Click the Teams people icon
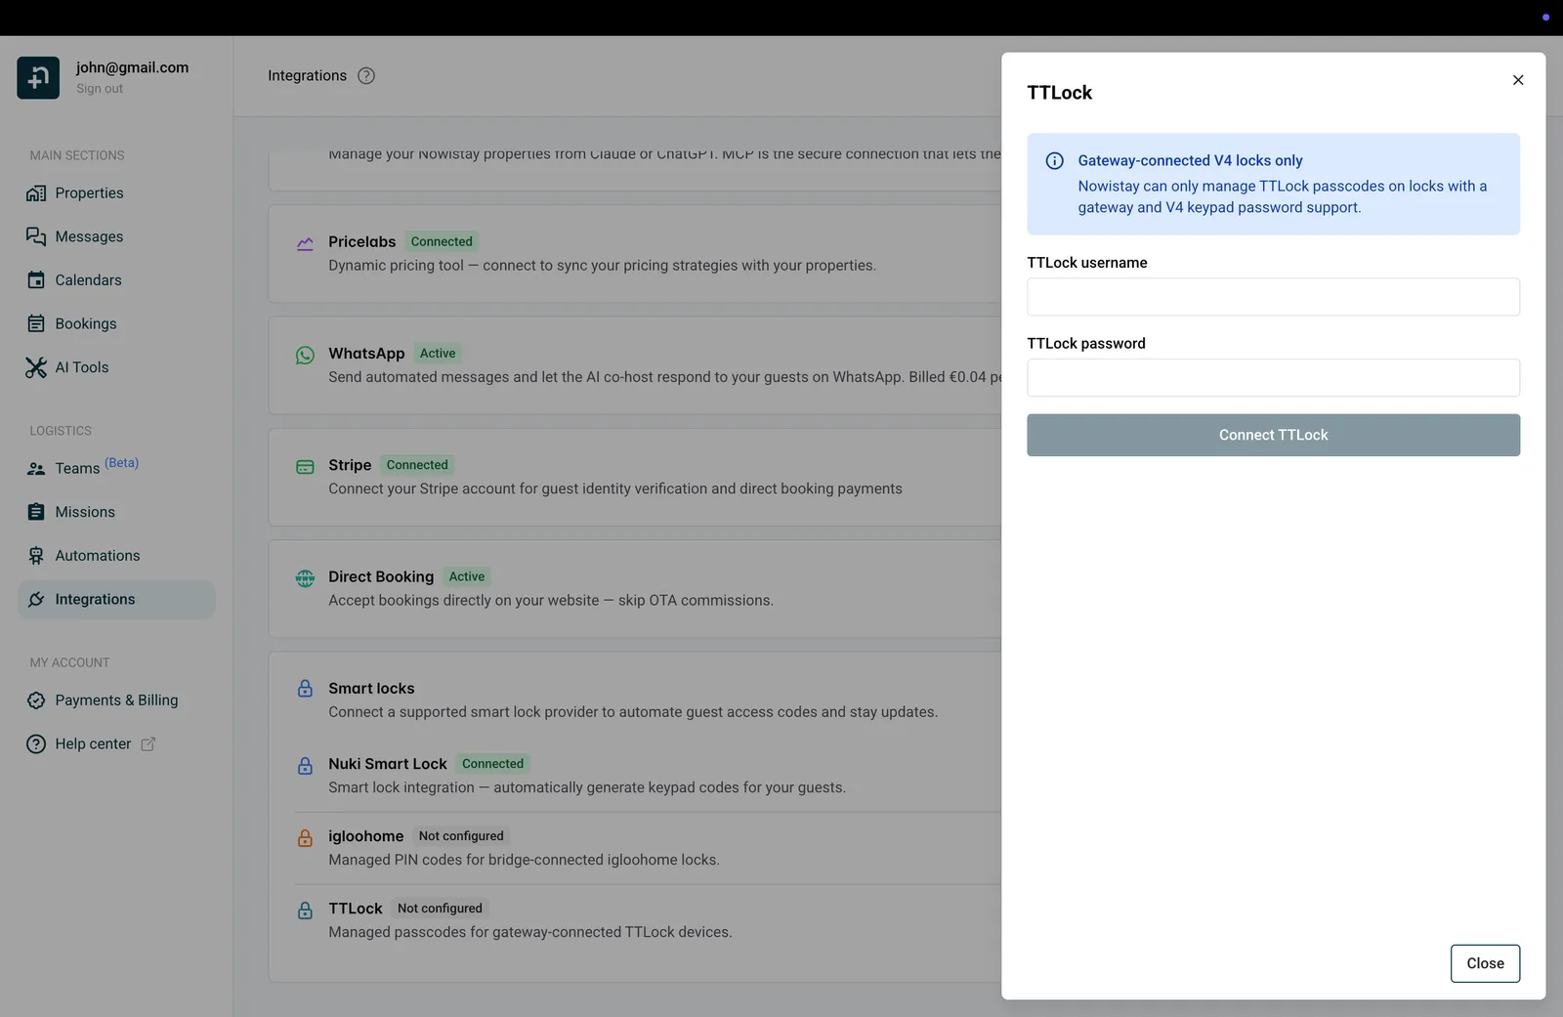1563x1017 pixels. click(36, 469)
